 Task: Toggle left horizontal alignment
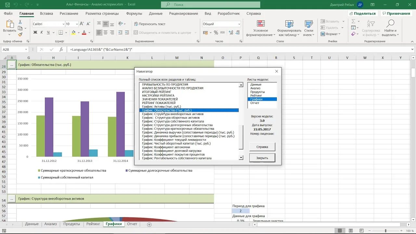pos(99,32)
